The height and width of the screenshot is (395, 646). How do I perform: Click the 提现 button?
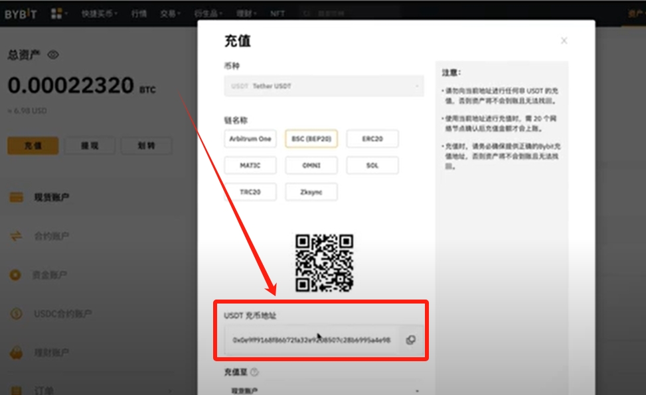tap(90, 146)
